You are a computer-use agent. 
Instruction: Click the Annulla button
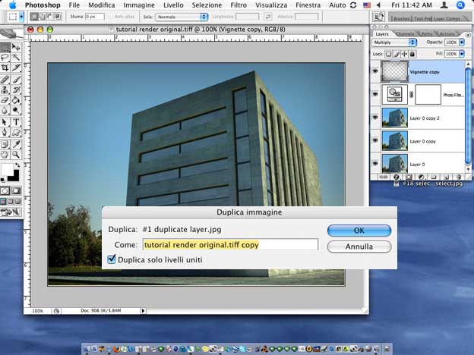pyautogui.click(x=359, y=247)
